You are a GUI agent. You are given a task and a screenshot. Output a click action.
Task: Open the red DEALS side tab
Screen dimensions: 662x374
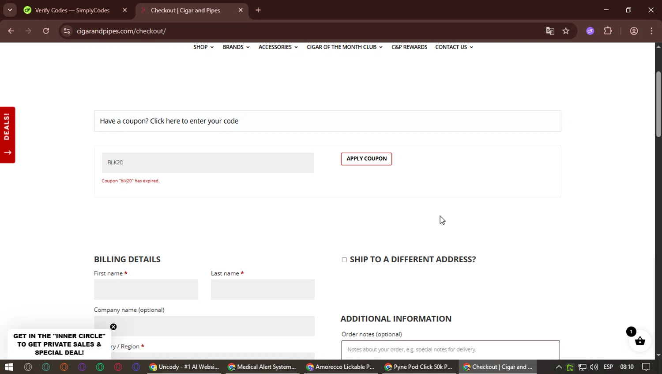pyautogui.click(x=8, y=135)
